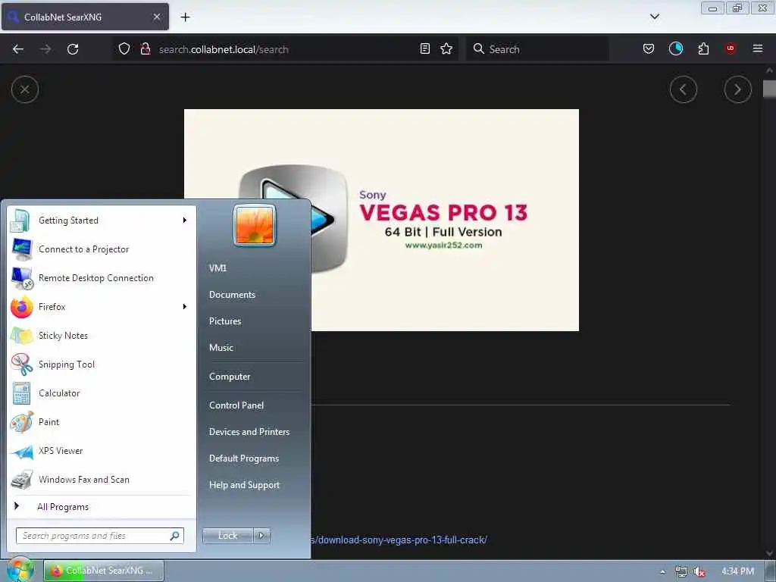
Task: Click the flower user account picture
Action: point(255,225)
